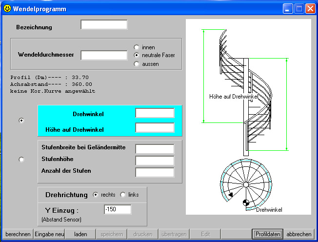Click the laden button
Image resolution: width=318 pixels, height=242 pixels.
tap(80, 234)
